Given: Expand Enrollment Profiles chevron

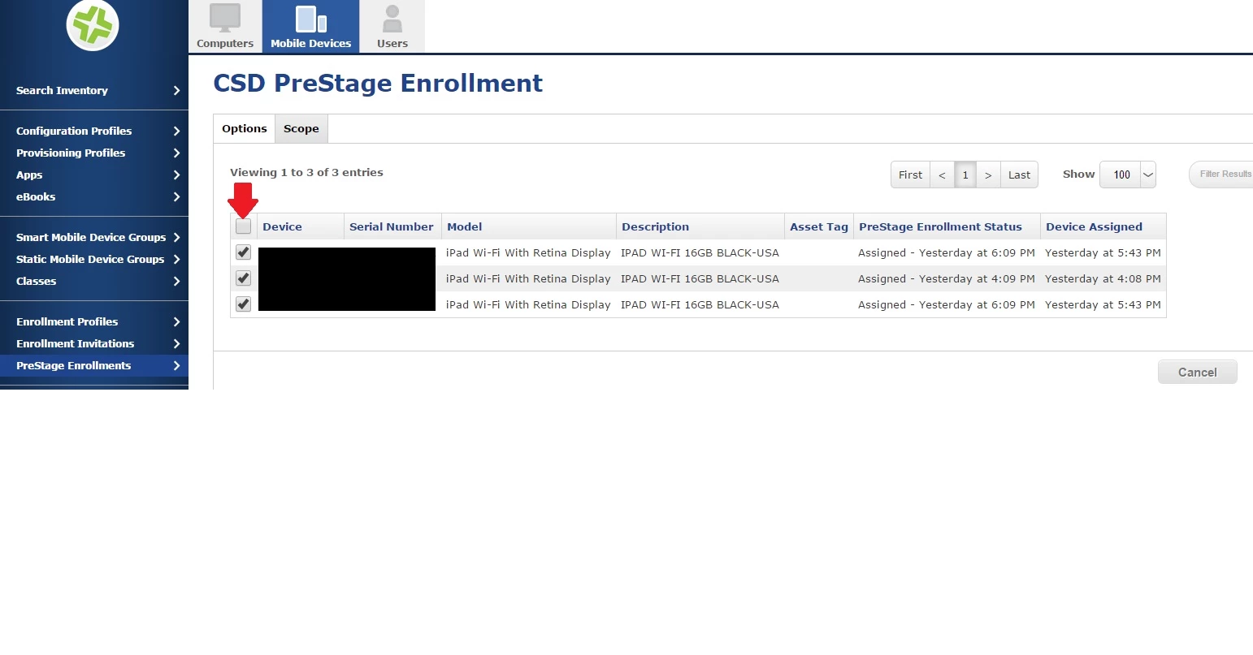Looking at the screenshot, I should (x=176, y=321).
